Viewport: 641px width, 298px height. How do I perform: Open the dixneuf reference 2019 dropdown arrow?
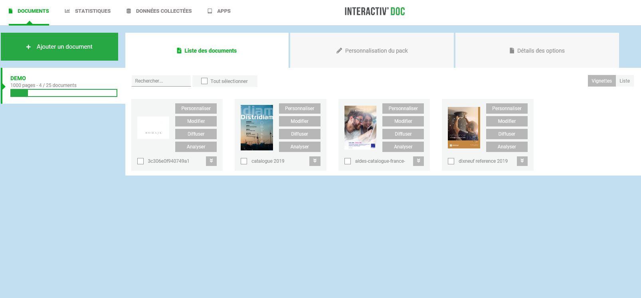pos(522,161)
